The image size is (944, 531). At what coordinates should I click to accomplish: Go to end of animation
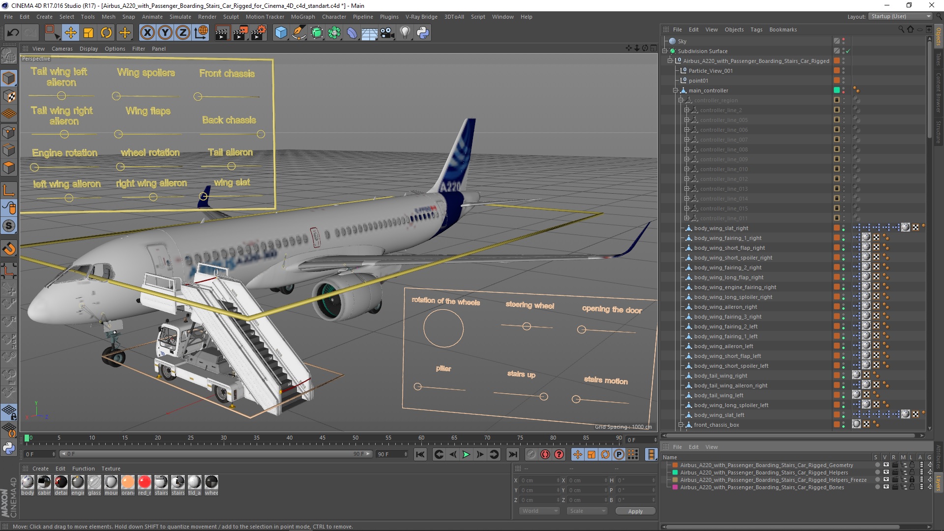click(513, 454)
